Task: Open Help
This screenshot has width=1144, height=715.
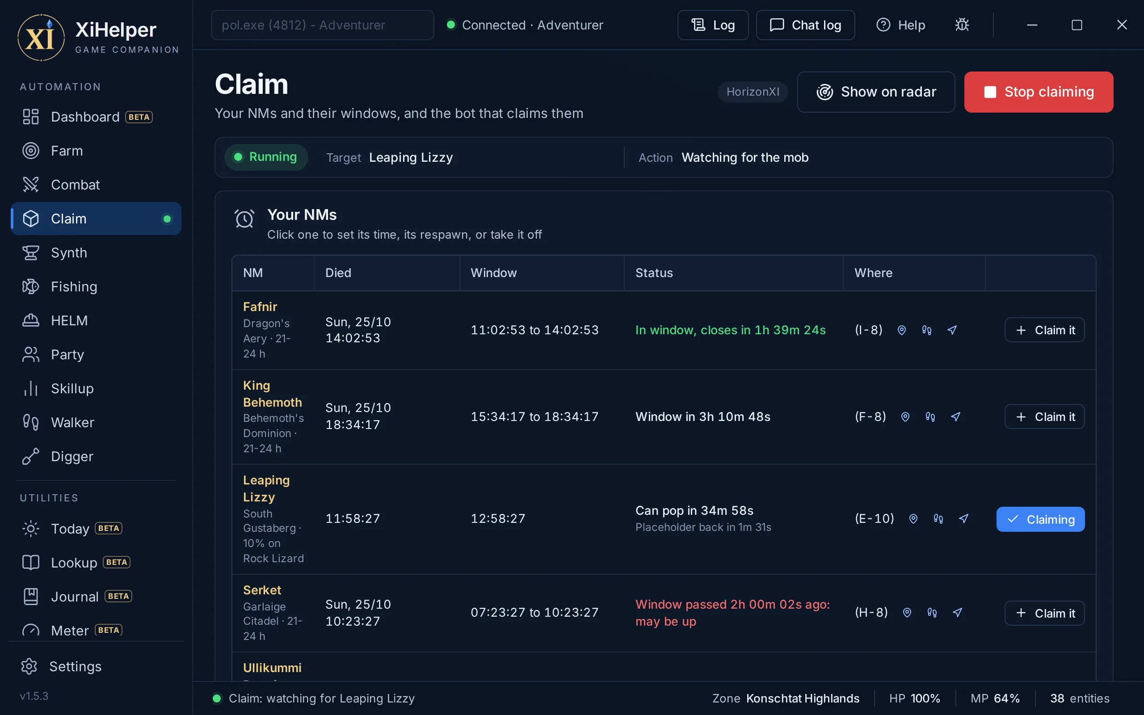Action: pos(900,25)
